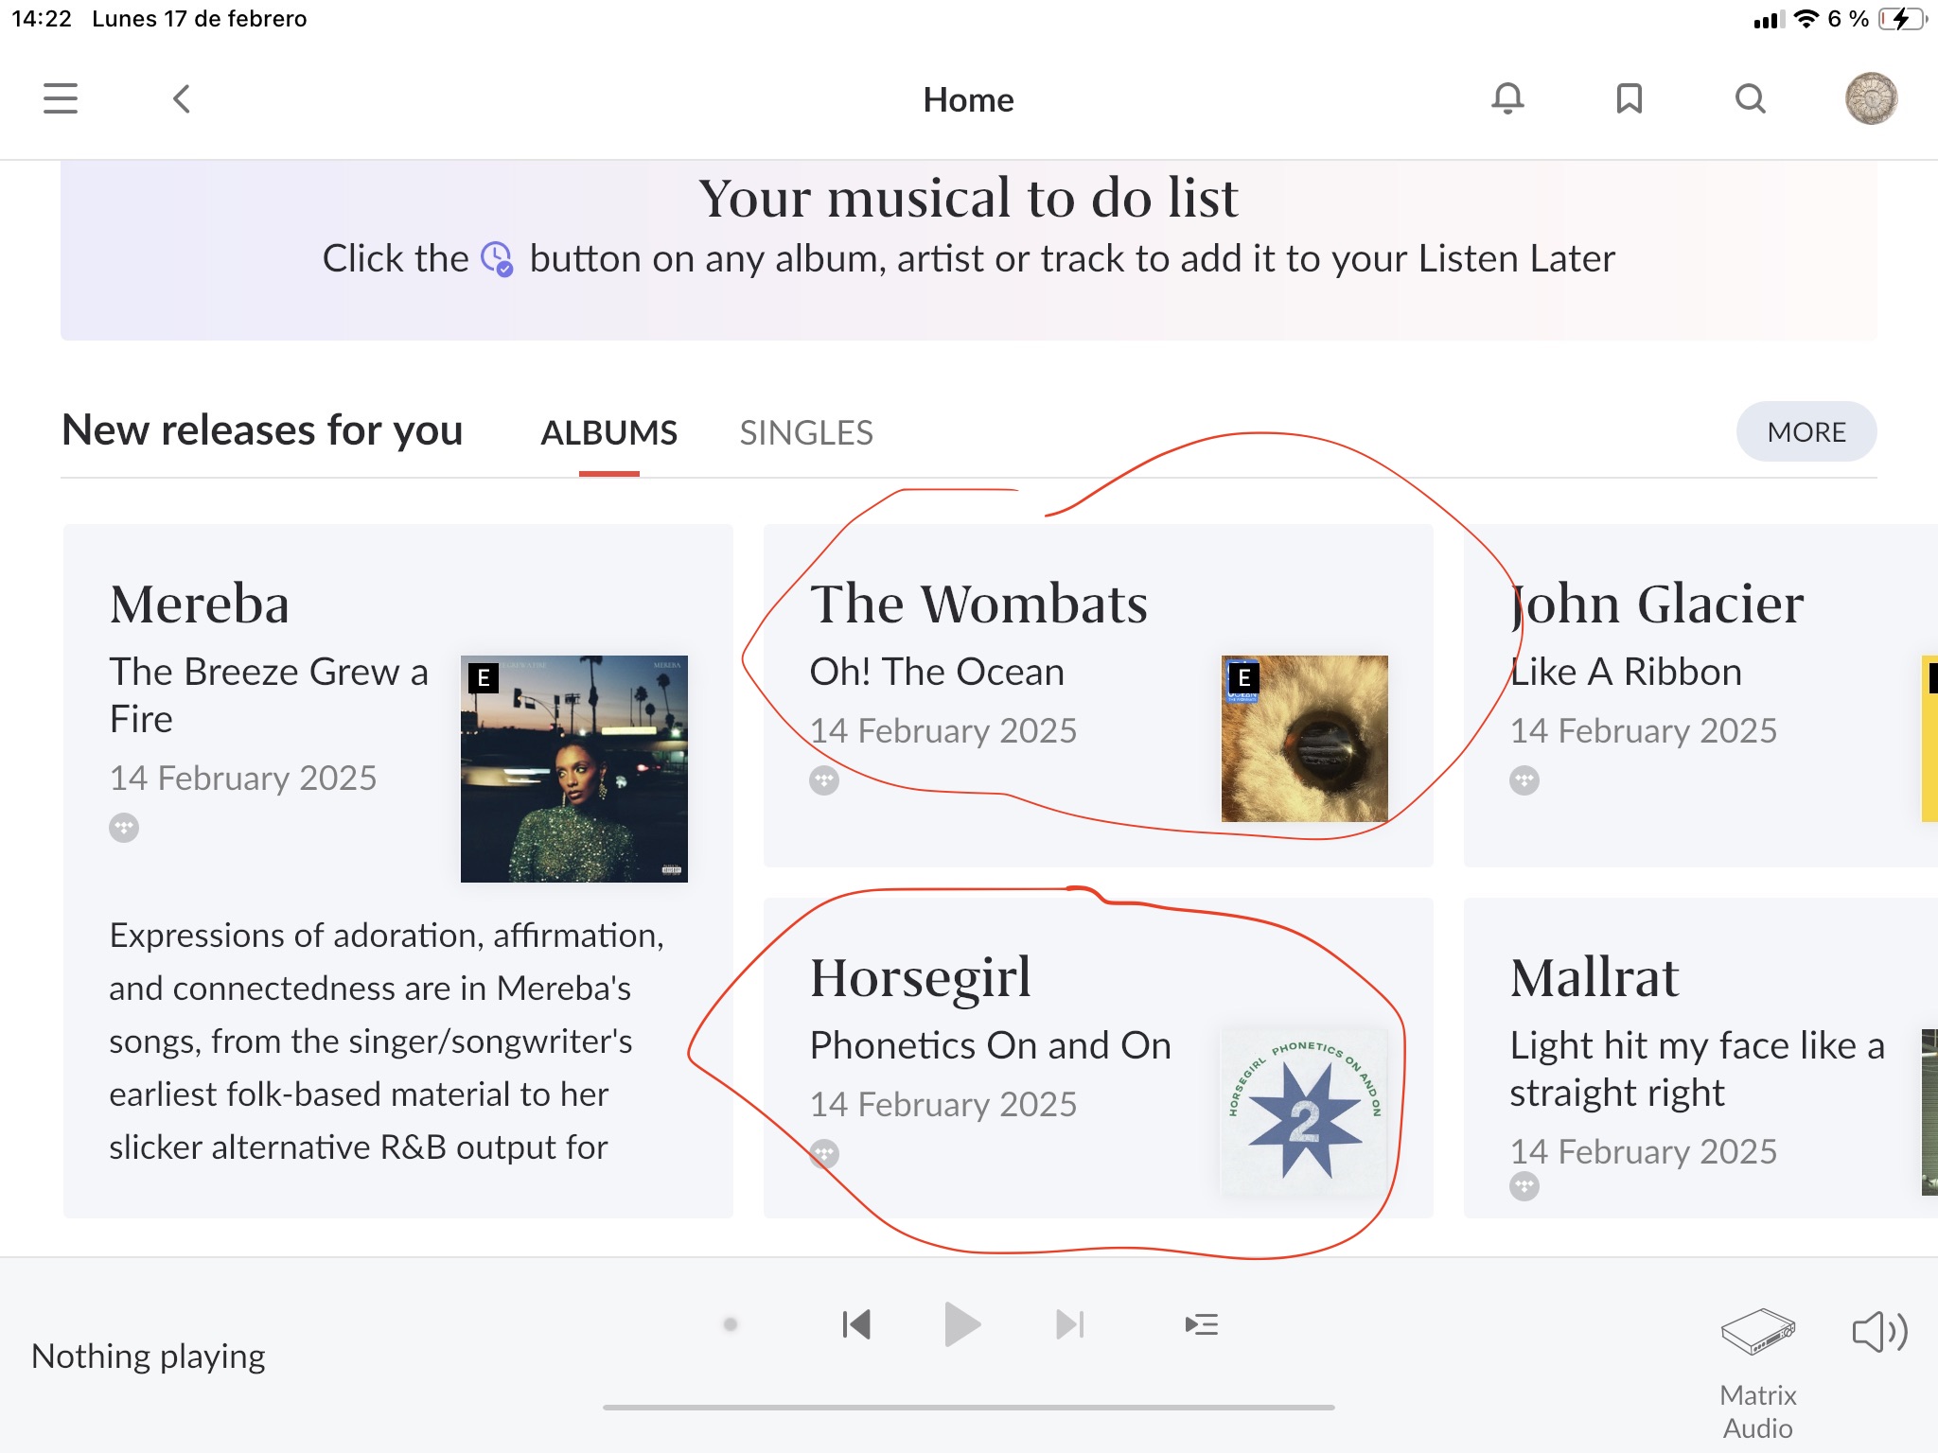Click Mereba's 14 February 2025 date

point(243,778)
